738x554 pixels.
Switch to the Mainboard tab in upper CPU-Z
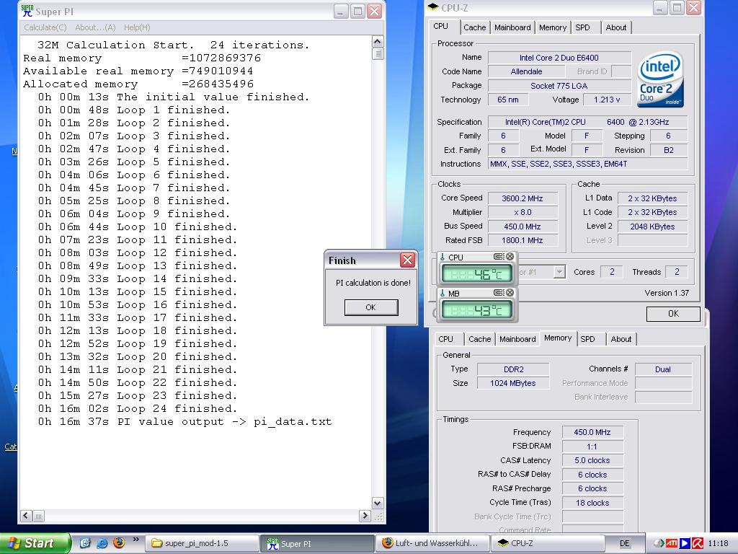tap(512, 27)
